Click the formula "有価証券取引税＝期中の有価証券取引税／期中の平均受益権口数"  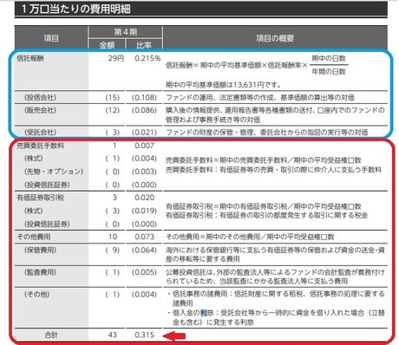point(264,206)
